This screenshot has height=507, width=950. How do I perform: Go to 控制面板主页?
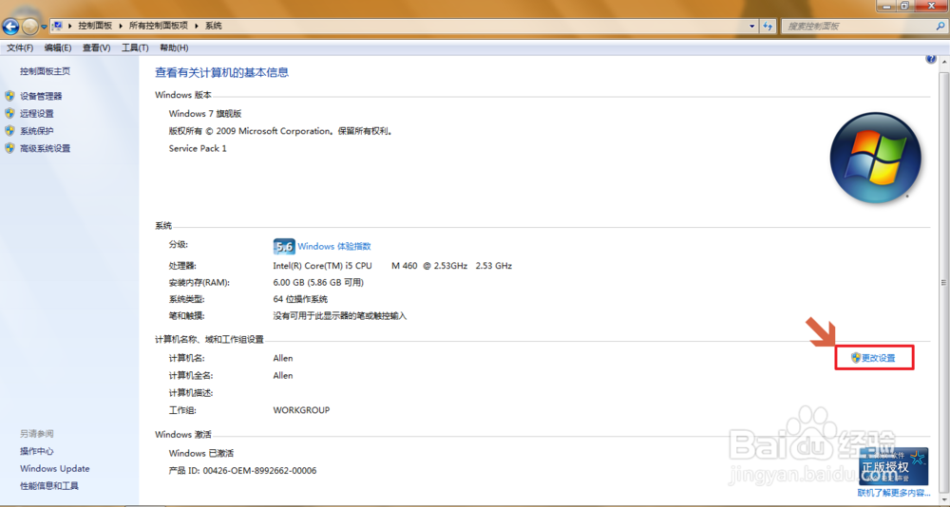[45, 71]
